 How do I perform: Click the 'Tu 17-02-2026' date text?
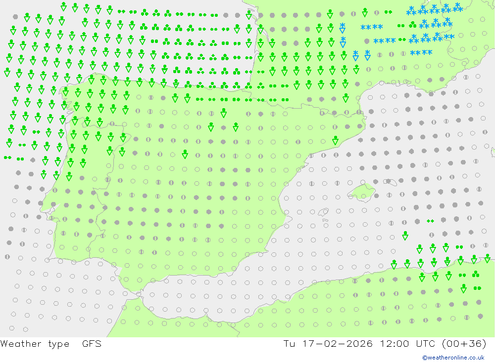pyautogui.click(x=328, y=343)
